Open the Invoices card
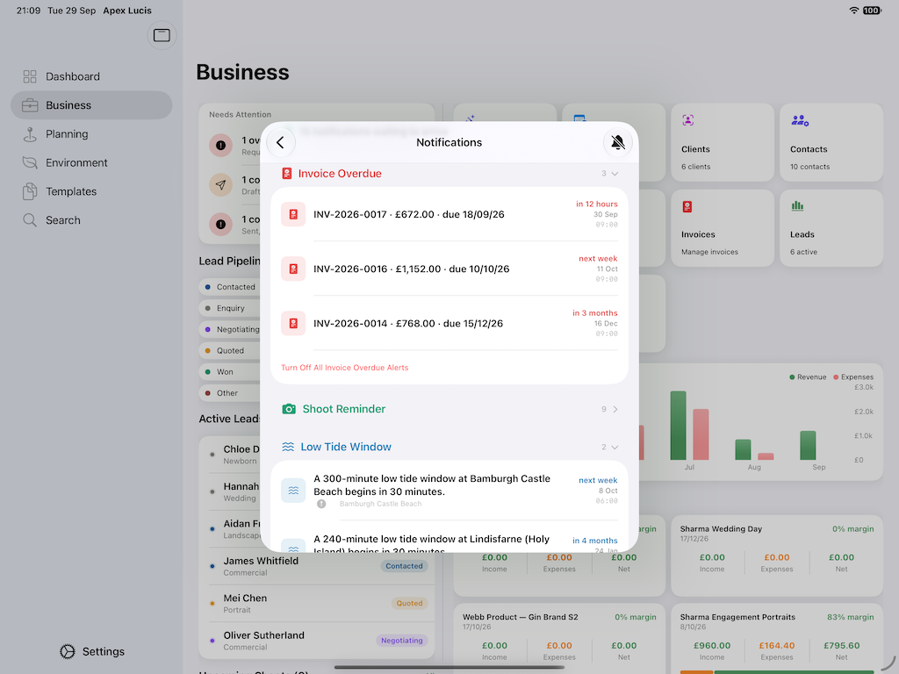899x674 pixels. tap(723, 228)
